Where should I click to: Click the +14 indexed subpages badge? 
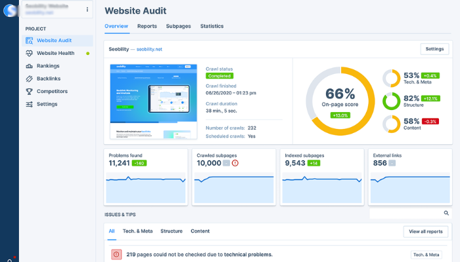313,163
